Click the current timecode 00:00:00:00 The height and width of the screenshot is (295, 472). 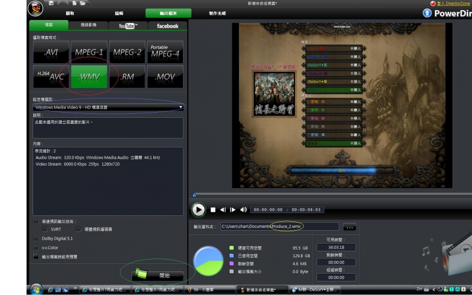click(268, 210)
